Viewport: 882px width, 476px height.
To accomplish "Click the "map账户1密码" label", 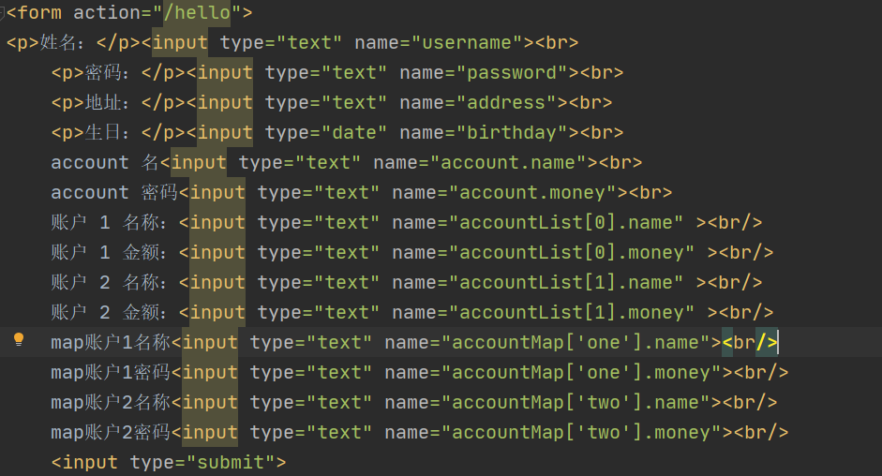I will (111, 372).
